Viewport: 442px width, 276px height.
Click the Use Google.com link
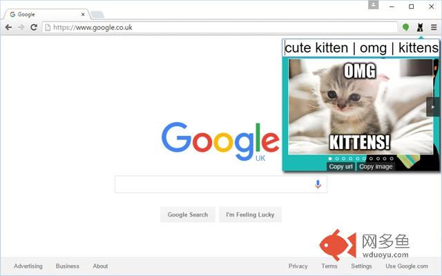tap(407, 266)
